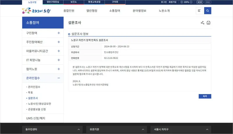Click the blue search magnifier icon
The width and height of the screenshot is (233, 134).
(208, 11)
